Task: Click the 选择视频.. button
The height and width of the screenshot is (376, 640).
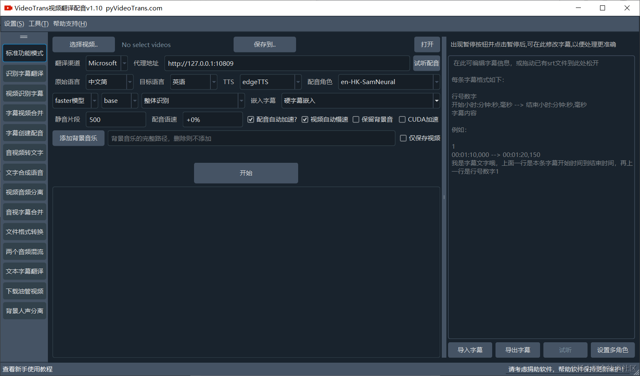Action: click(x=84, y=45)
